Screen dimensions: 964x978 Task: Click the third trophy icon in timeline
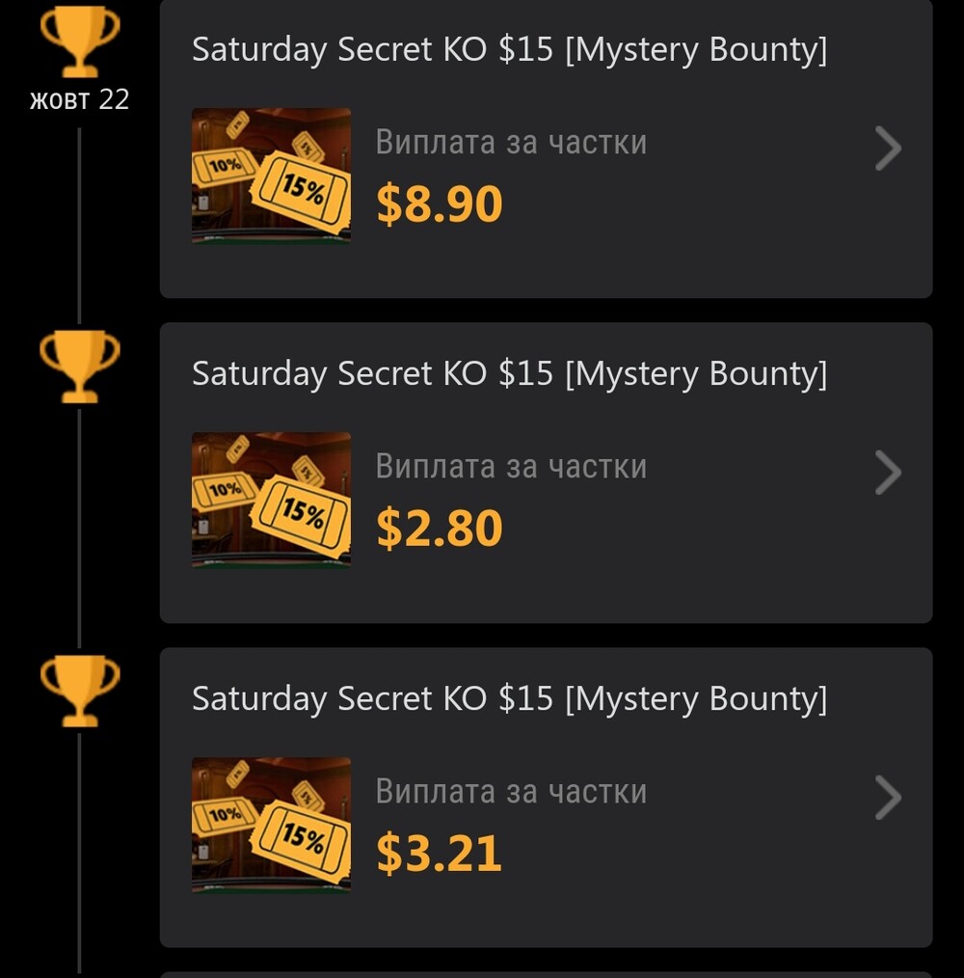coord(80,692)
